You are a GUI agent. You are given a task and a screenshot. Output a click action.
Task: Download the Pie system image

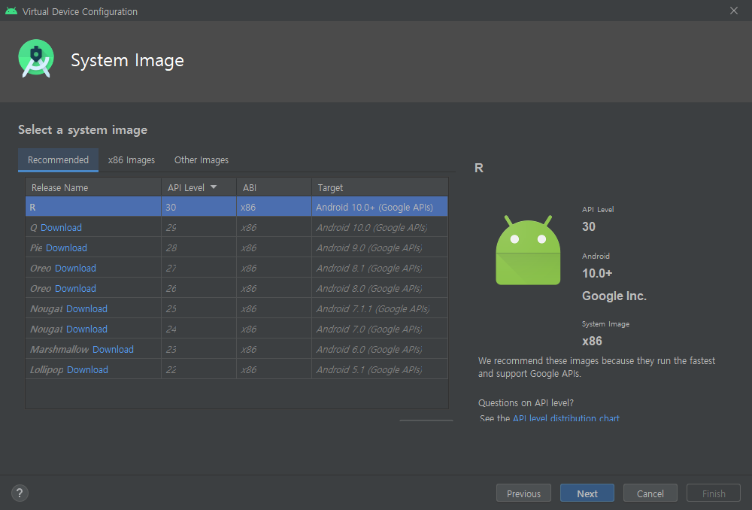66,247
